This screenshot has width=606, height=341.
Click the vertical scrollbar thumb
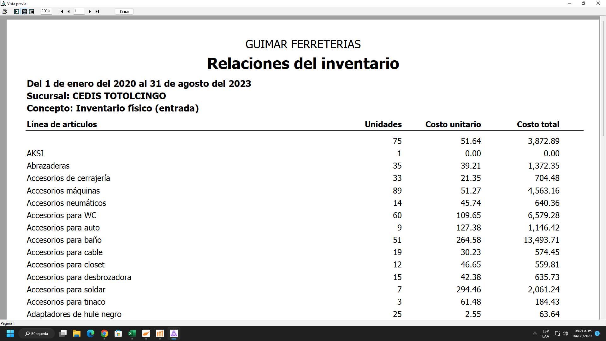[603, 79]
